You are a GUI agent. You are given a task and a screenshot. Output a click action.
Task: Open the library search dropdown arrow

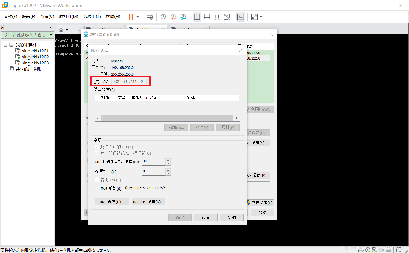(51, 35)
